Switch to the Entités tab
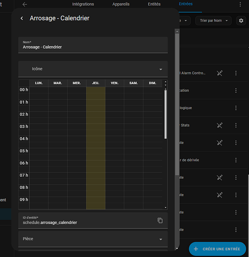The width and height of the screenshot is (249, 257). pos(154,4)
